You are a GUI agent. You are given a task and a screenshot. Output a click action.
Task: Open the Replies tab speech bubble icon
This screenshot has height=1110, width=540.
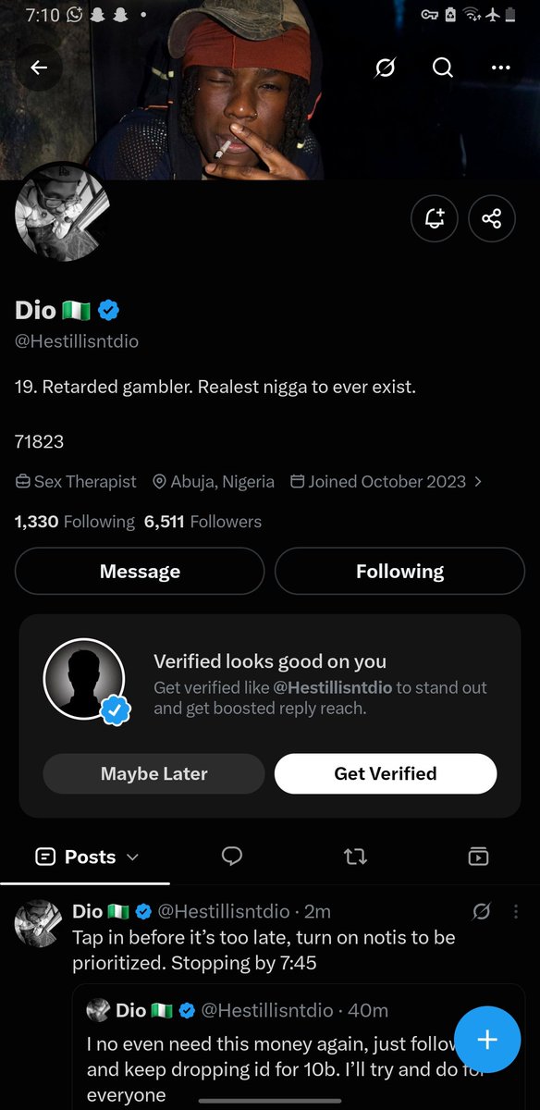point(232,857)
